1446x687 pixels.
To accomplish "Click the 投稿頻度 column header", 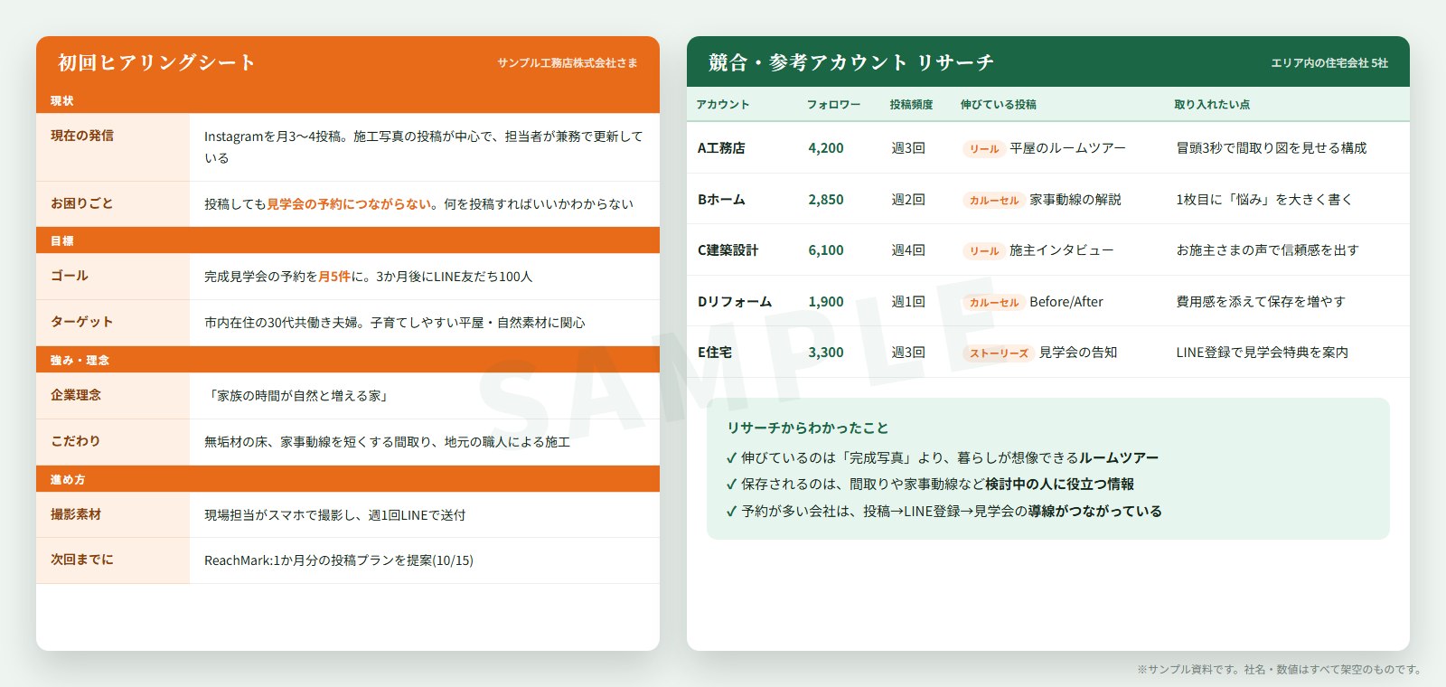I will [911, 105].
